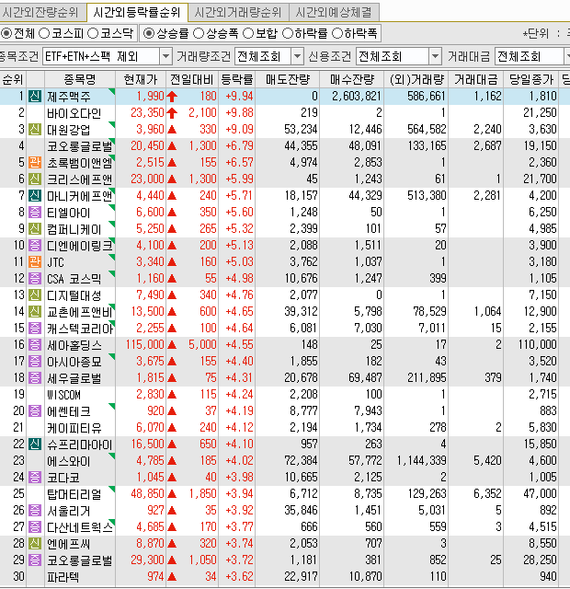Select the 시간외등락률순위 tab
570x589 pixels.
pos(137,12)
